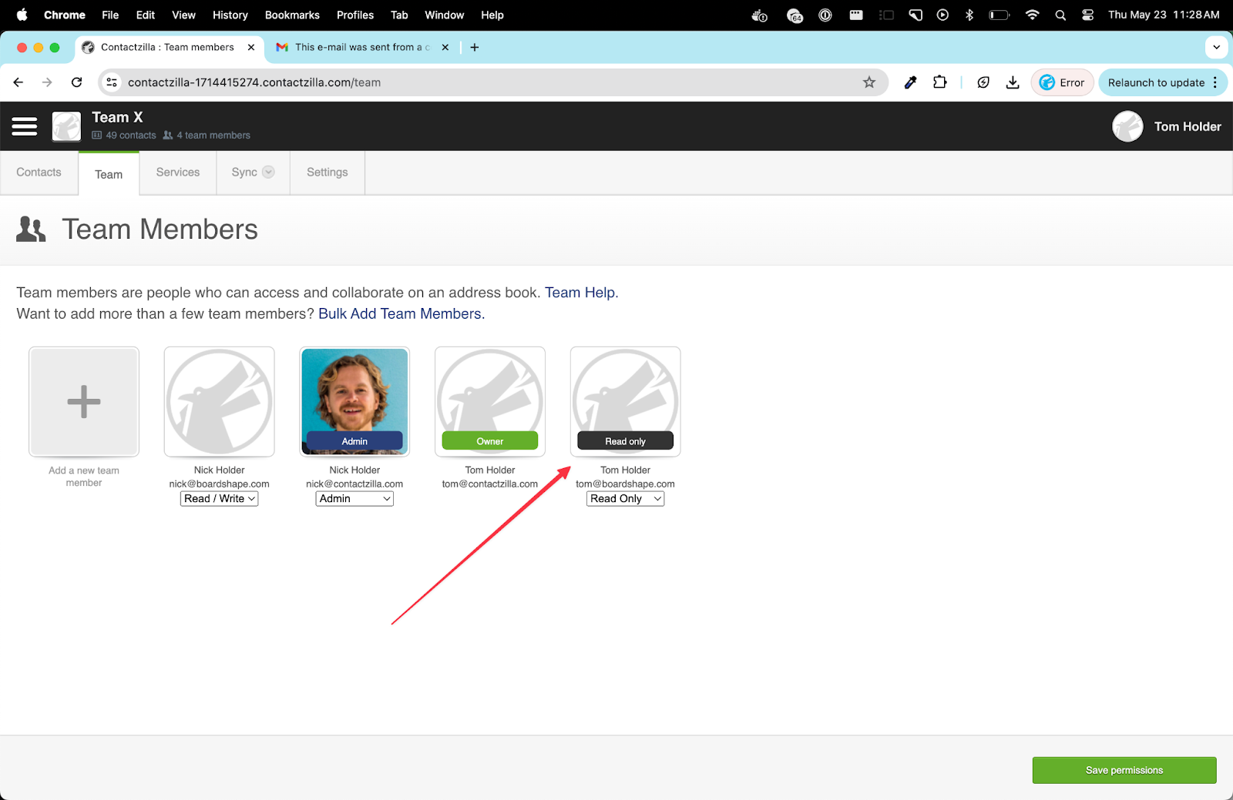The image size is (1233, 800).
Task: Click the date and time in menu bar
Action: pos(1164,15)
